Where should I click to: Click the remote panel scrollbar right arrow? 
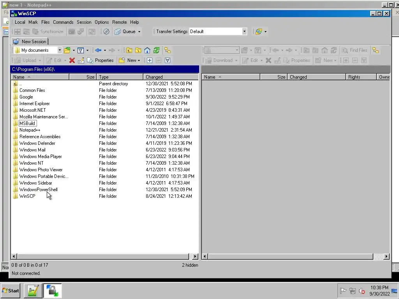(387, 256)
